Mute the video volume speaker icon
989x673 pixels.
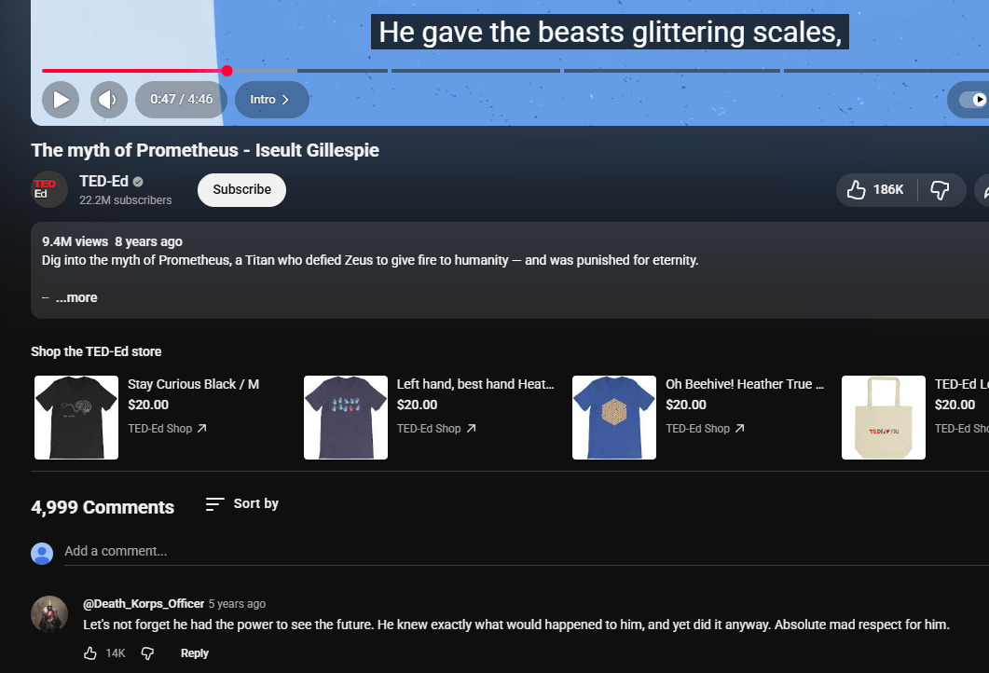point(109,100)
